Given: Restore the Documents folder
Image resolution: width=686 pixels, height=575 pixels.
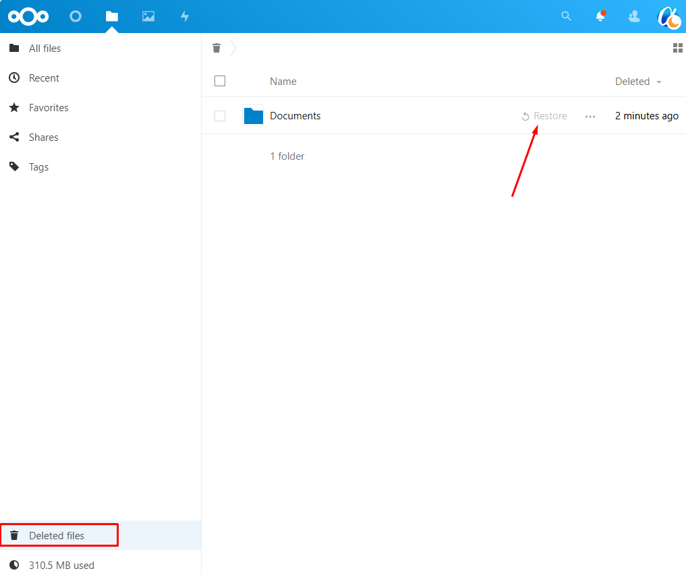Looking at the screenshot, I should pyautogui.click(x=544, y=116).
